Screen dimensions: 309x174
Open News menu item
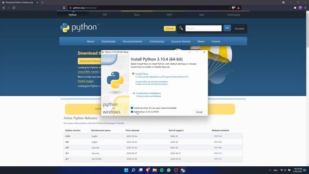tap(201, 42)
